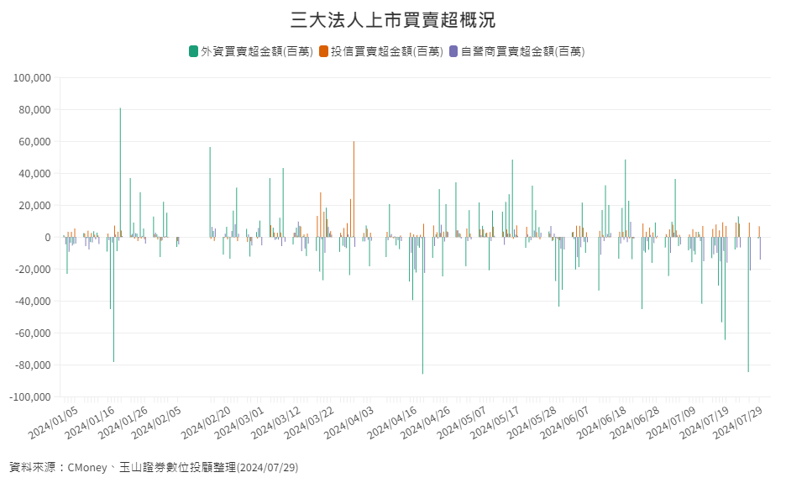
Task: Click the green 外資買賣超金額 legend swatch
Action: click(193, 51)
